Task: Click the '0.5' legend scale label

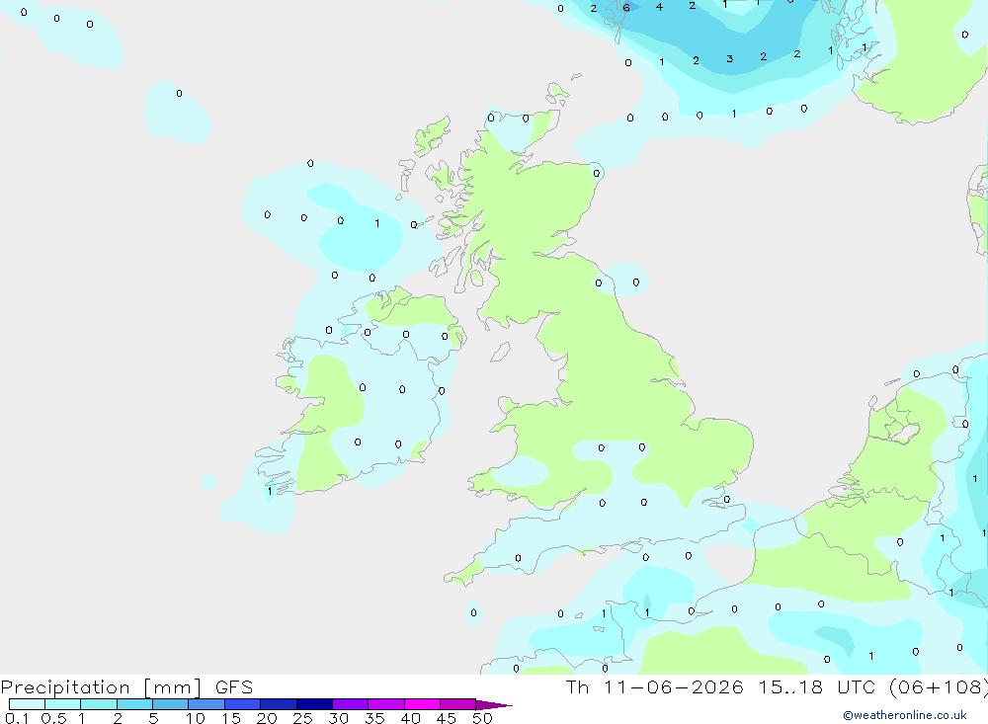Action: [53, 718]
